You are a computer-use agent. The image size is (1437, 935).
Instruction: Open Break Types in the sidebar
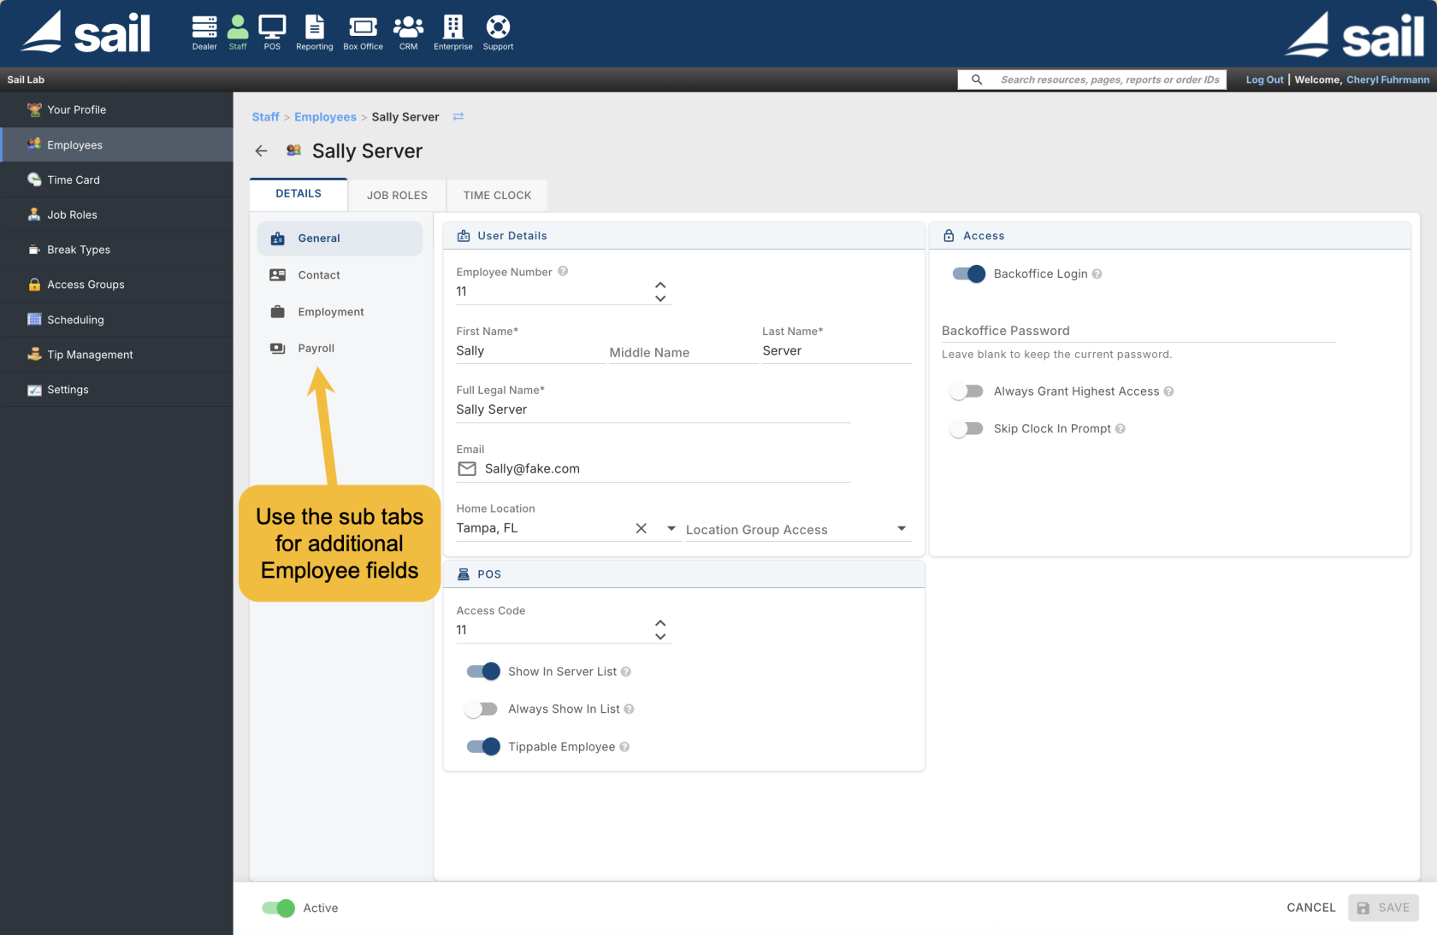pyautogui.click(x=116, y=250)
